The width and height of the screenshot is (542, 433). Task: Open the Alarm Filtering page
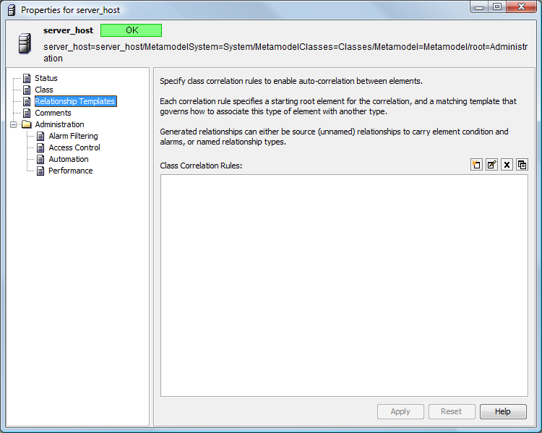coord(73,137)
